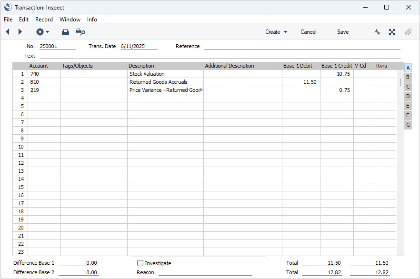The width and height of the screenshot is (420, 279).
Task: Tick the Investigate checkbox
Action: [x=140, y=263]
